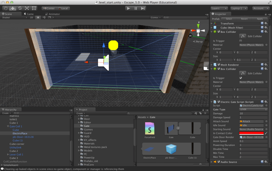Click Apply on the Prefab bar
The height and width of the screenshot is (171, 272).
(260, 19)
